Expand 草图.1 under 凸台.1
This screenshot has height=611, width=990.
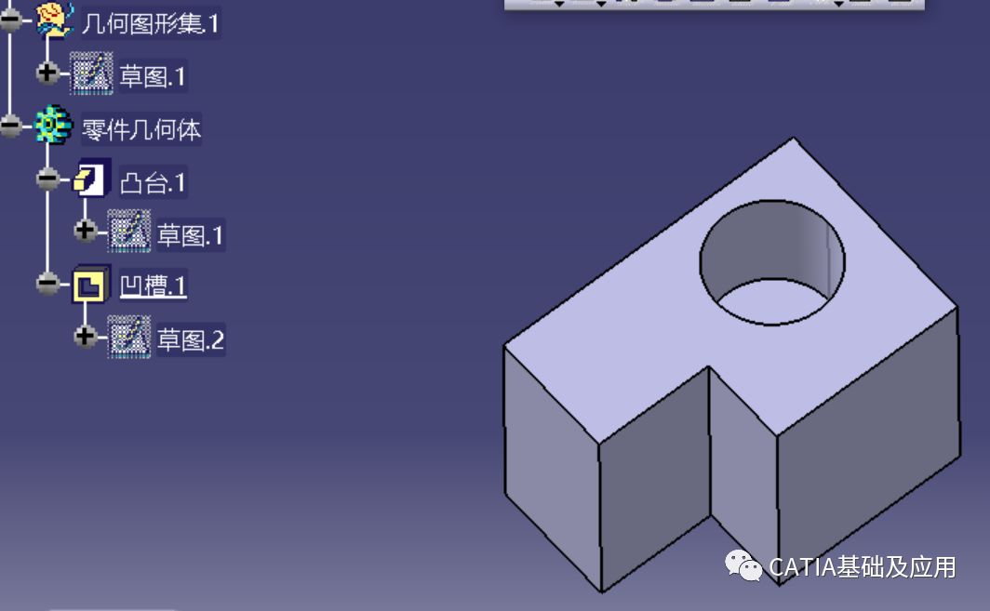pyautogui.click(x=86, y=231)
